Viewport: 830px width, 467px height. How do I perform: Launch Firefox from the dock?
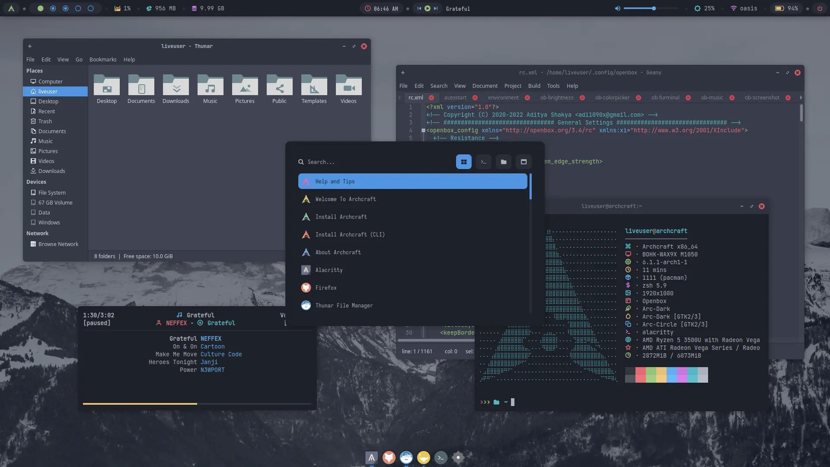pos(389,457)
